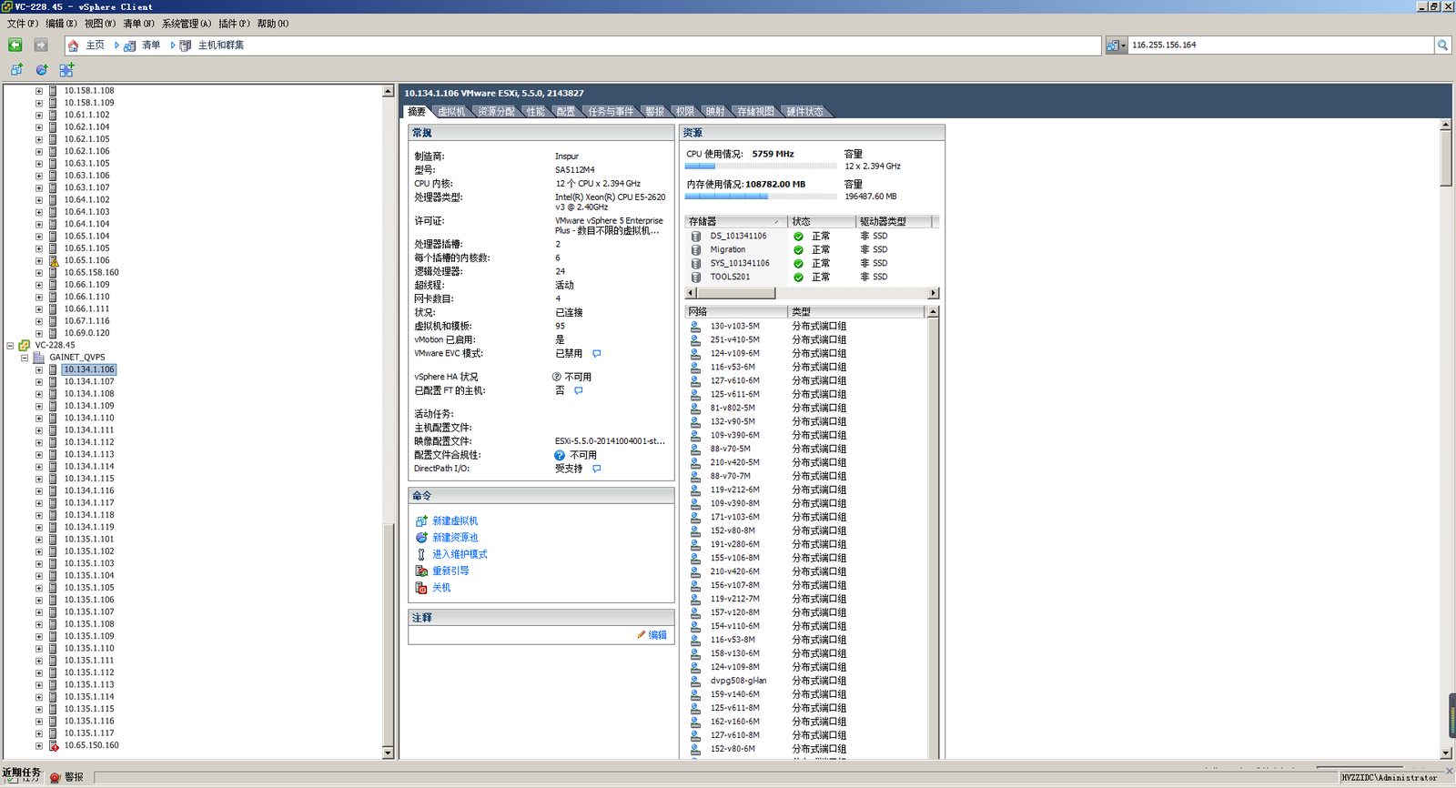Click the 关机 command link

click(441, 588)
